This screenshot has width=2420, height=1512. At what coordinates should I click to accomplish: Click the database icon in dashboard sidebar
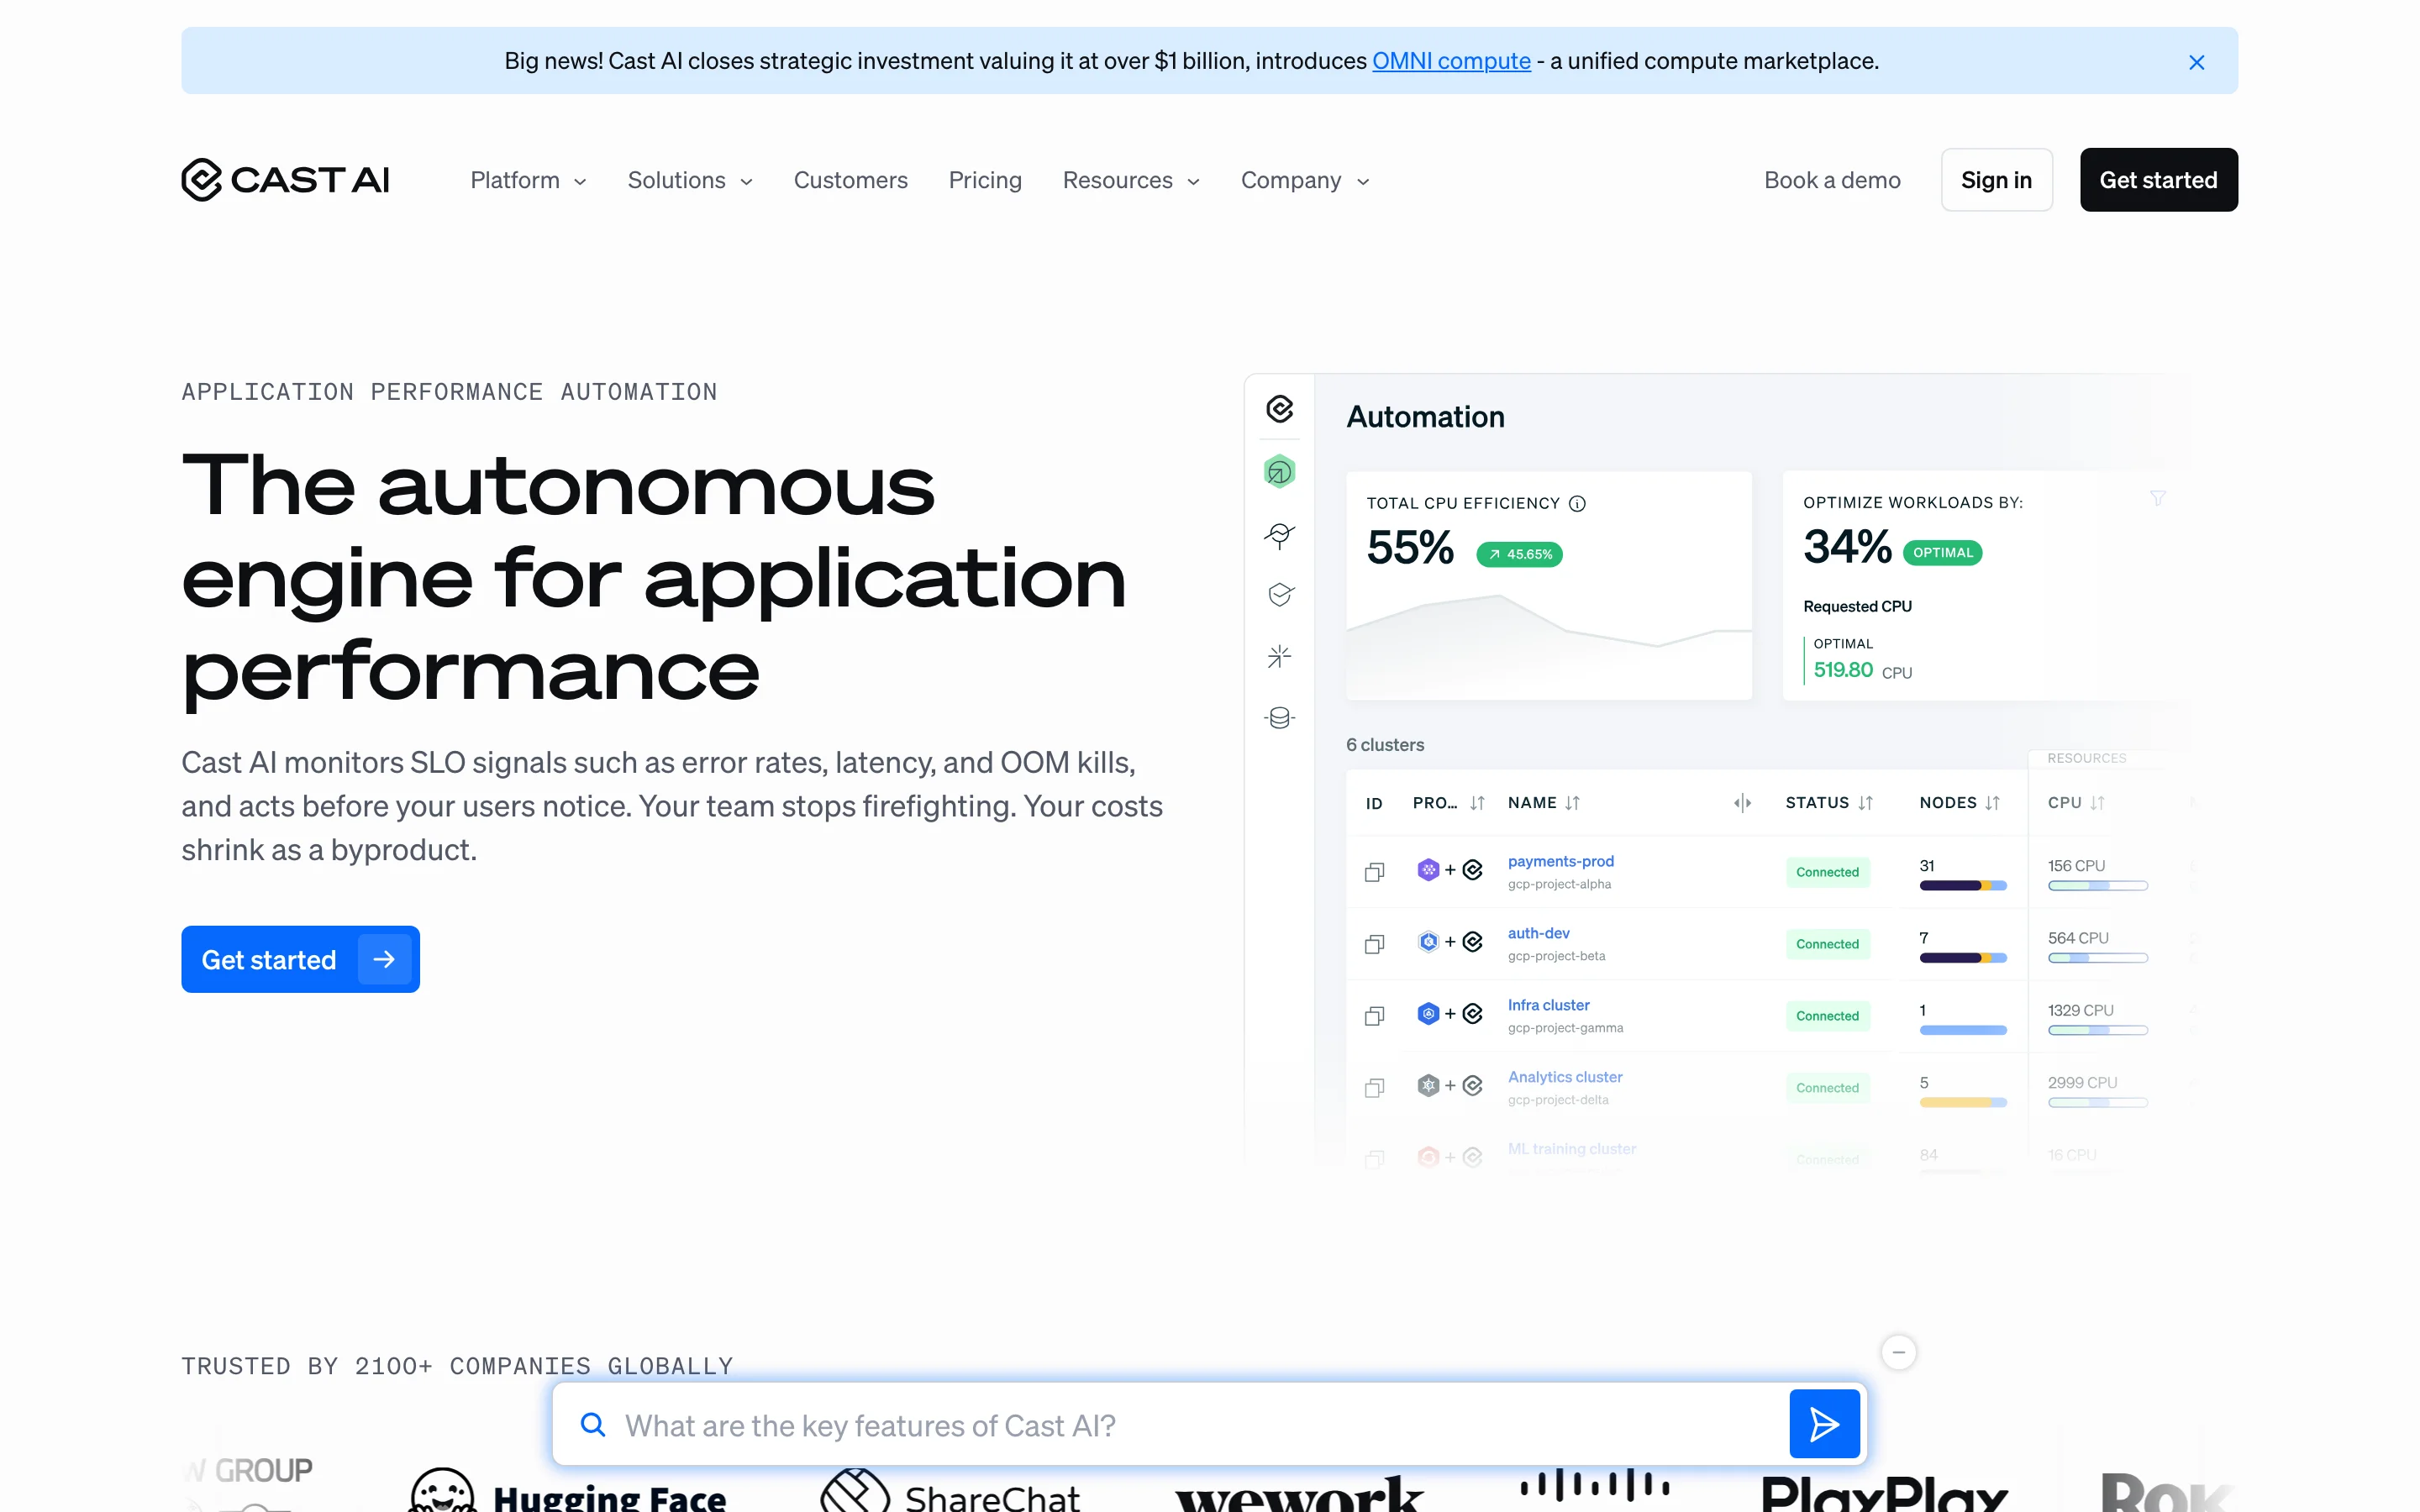point(1279,718)
